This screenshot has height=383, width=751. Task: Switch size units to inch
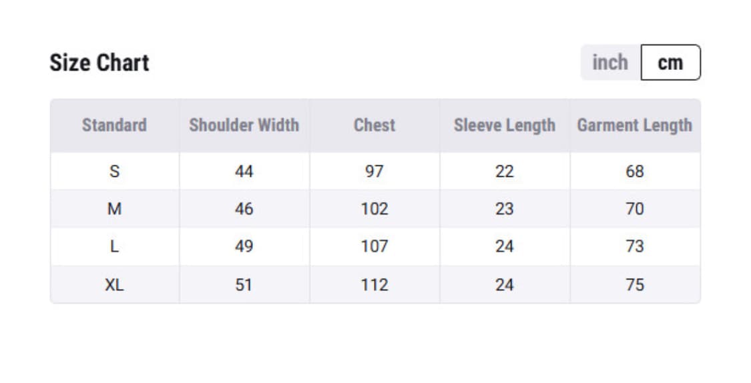tap(609, 63)
